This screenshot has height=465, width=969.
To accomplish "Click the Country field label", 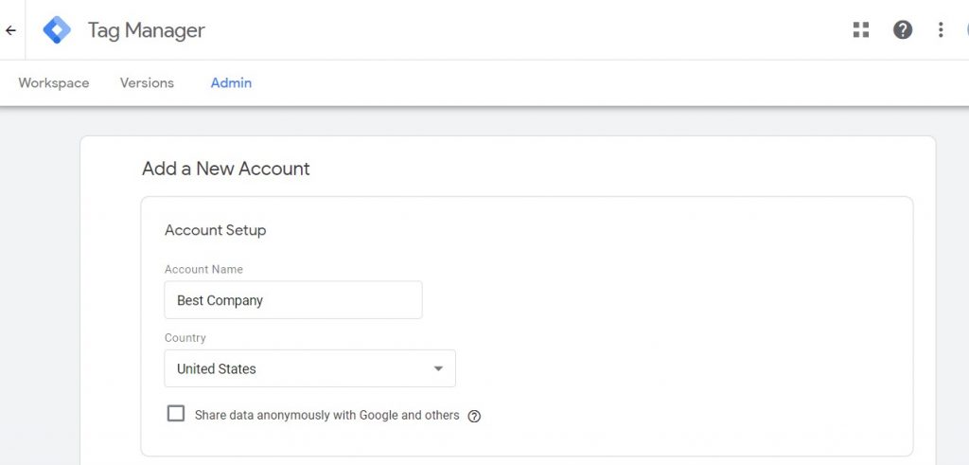I will [185, 338].
